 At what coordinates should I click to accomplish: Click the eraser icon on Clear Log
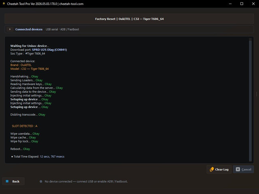[212, 169]
